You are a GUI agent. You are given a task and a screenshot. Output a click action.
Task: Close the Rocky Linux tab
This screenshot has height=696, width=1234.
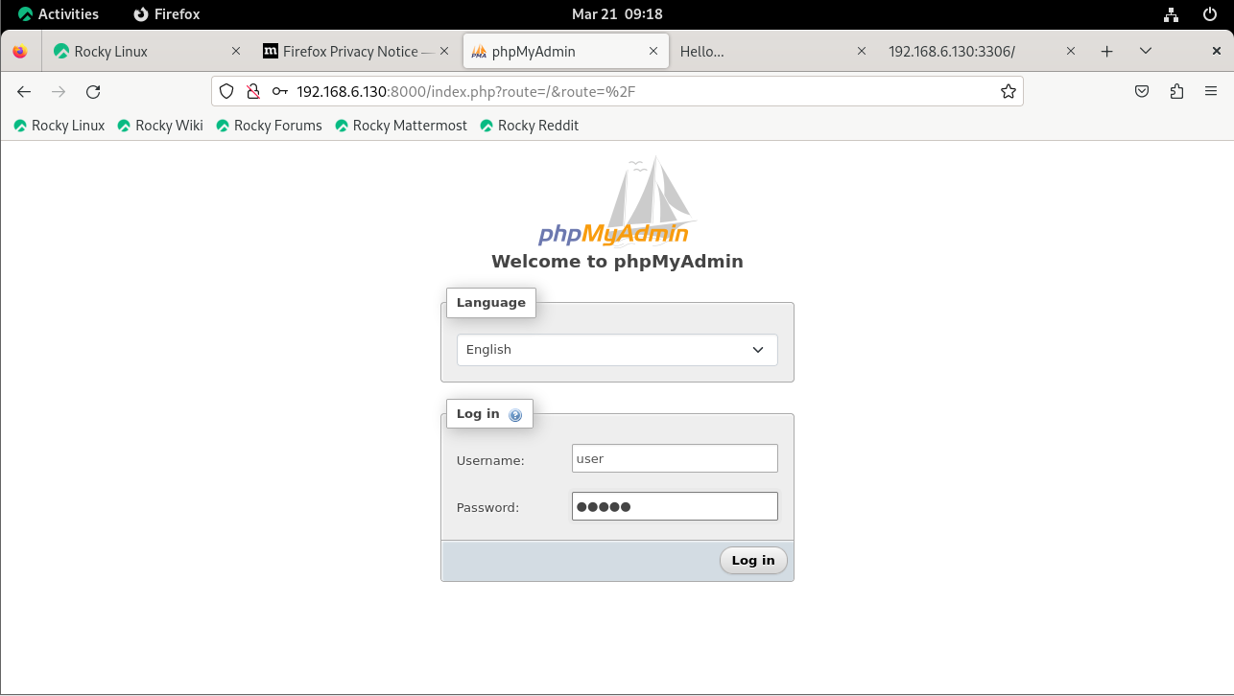click(236, 52)
